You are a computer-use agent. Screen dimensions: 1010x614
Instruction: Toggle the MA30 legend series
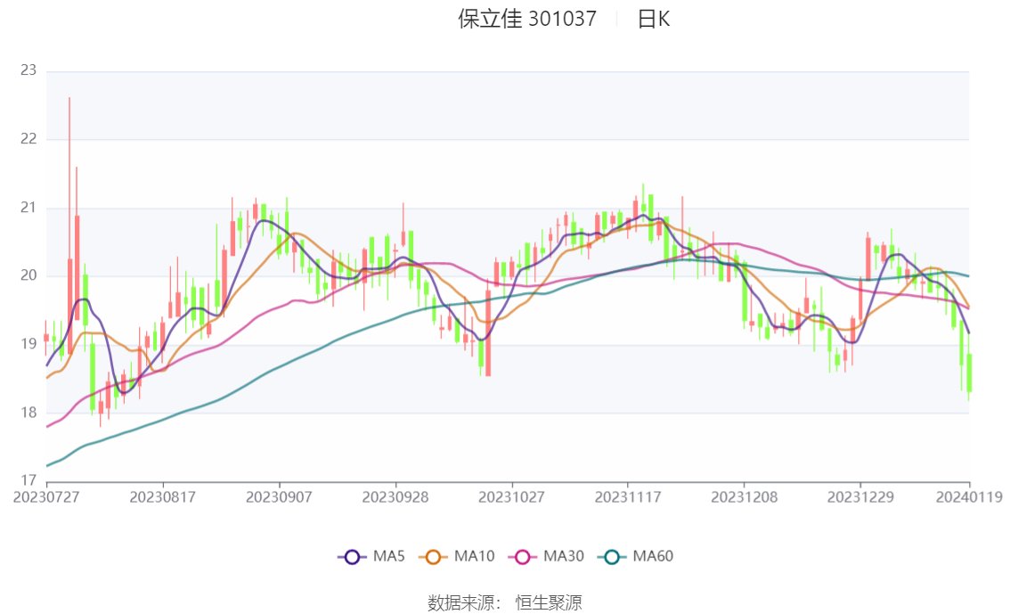[x=546, y=557]
